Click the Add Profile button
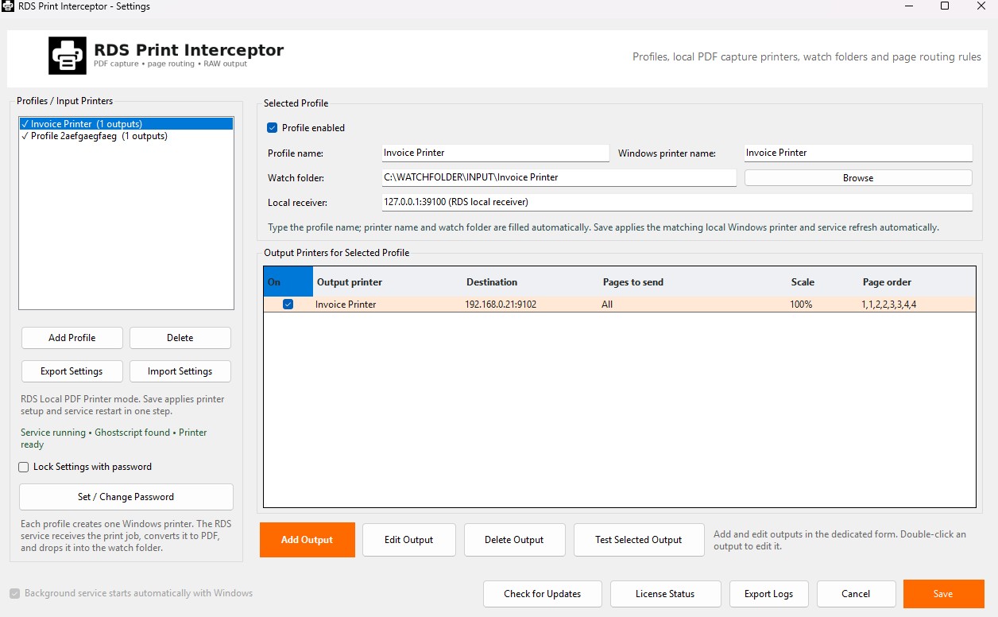The height and width of the screenshot is (617, 998). tap(72, 338)
